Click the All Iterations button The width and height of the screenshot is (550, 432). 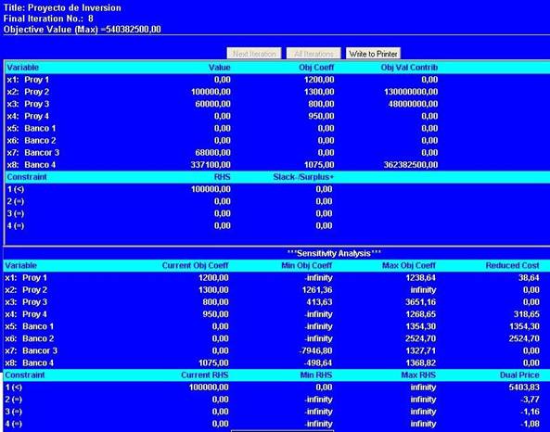(x=313, y=54)
